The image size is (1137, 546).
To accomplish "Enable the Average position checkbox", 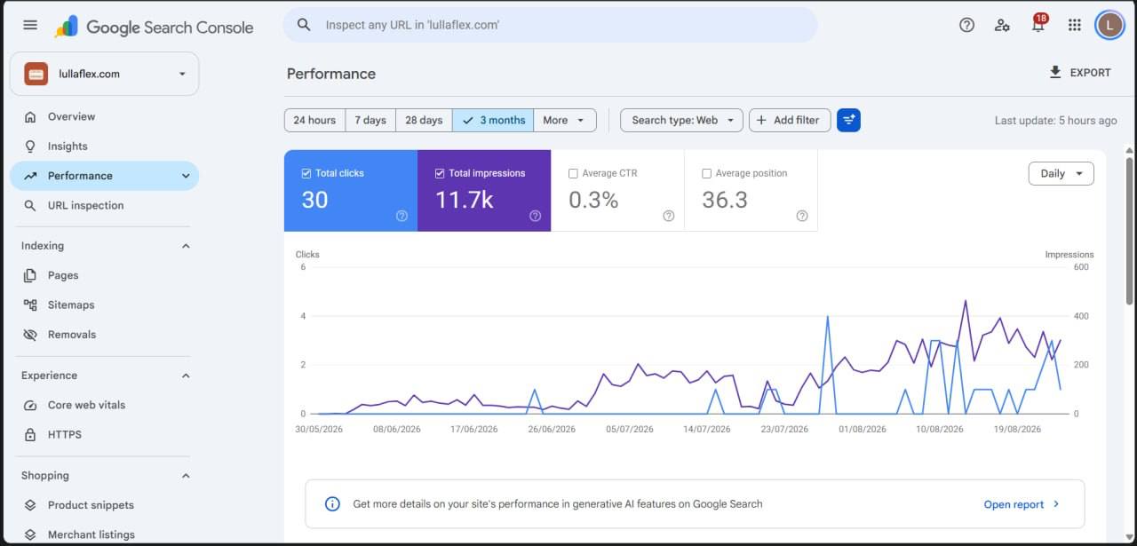I will pyautogui.click(x=707, y=173).
